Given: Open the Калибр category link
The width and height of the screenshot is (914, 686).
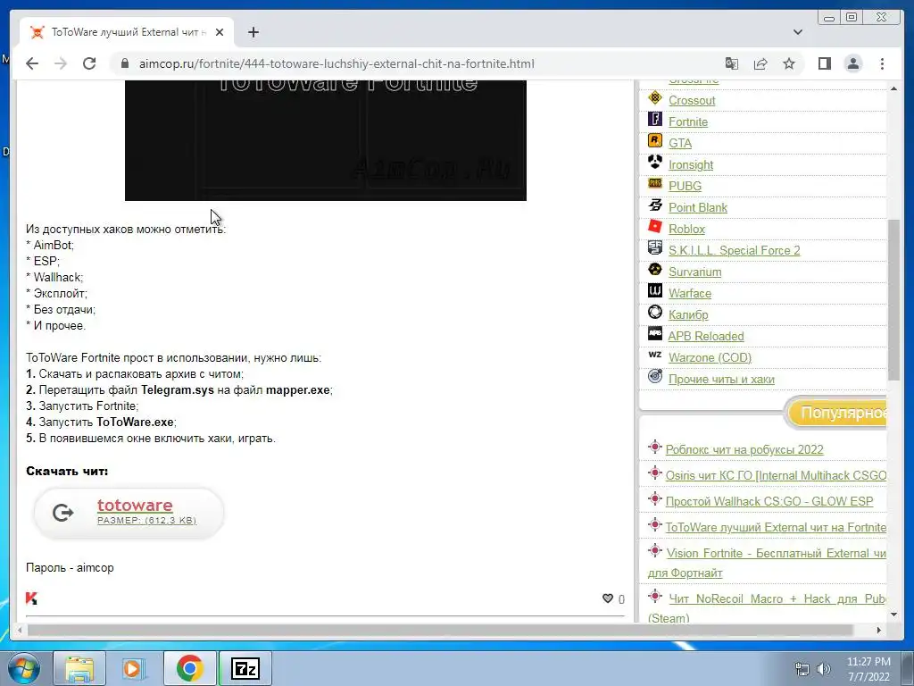Looking at the screenshot, I should point(688,315).
